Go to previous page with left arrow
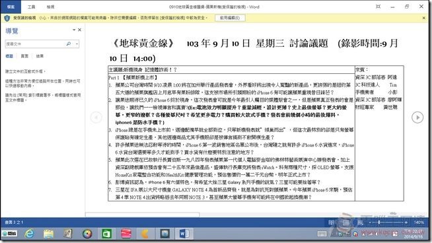 tap(96, 118)
